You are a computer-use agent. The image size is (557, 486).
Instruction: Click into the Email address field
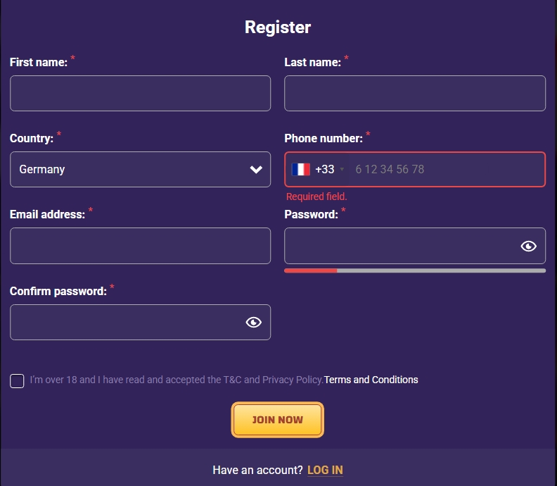point(140,246)
